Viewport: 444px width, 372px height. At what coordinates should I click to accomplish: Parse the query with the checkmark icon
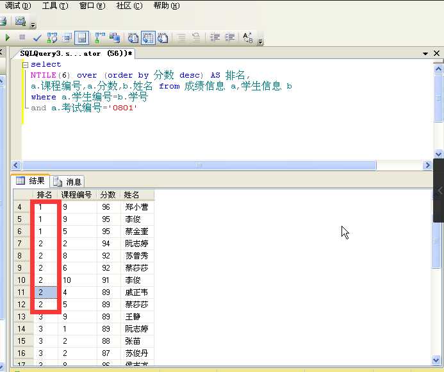37,37
